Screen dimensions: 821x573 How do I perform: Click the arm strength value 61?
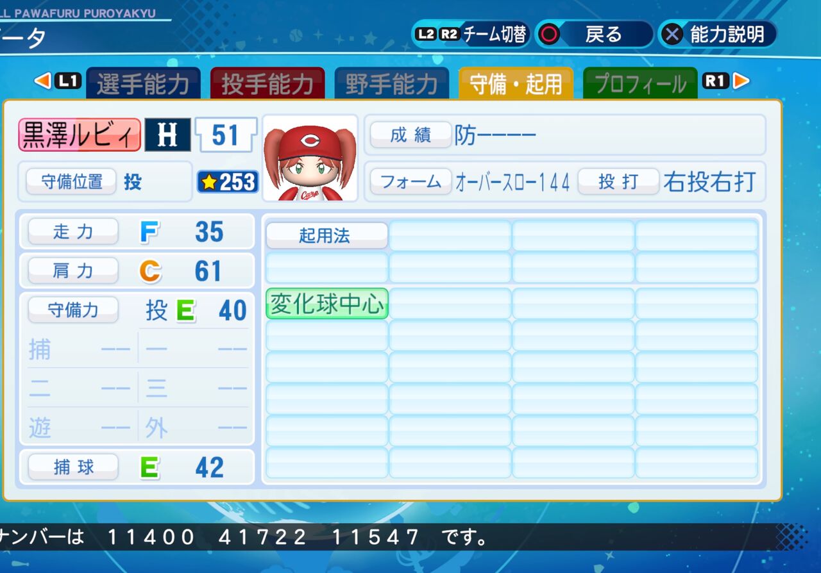coord(208,272)
